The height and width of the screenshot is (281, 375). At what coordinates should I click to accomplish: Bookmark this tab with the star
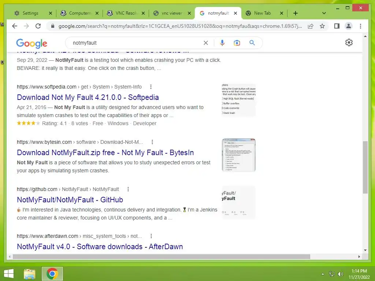[x=322, y=26]
